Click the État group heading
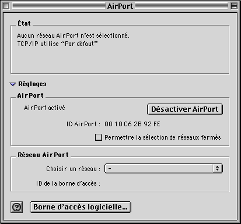Viewport: 241px width, 224px height. (x=24, y=23)
